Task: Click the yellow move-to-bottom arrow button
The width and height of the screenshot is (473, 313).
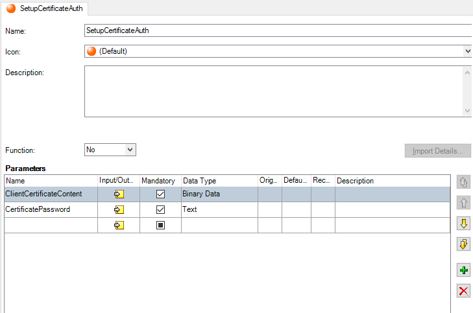Action: (463, 244)
